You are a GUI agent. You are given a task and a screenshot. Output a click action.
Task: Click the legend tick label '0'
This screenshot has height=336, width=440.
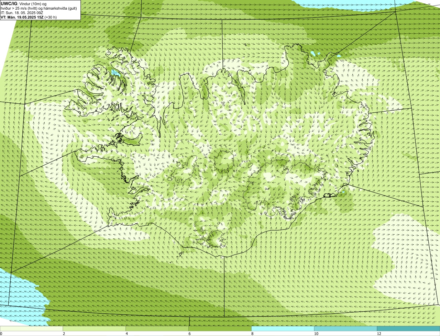coord(1,334)
